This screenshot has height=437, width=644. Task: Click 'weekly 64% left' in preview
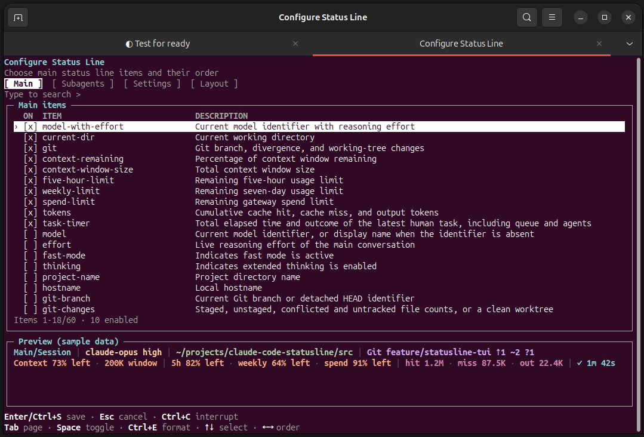[x=274, y=363]
